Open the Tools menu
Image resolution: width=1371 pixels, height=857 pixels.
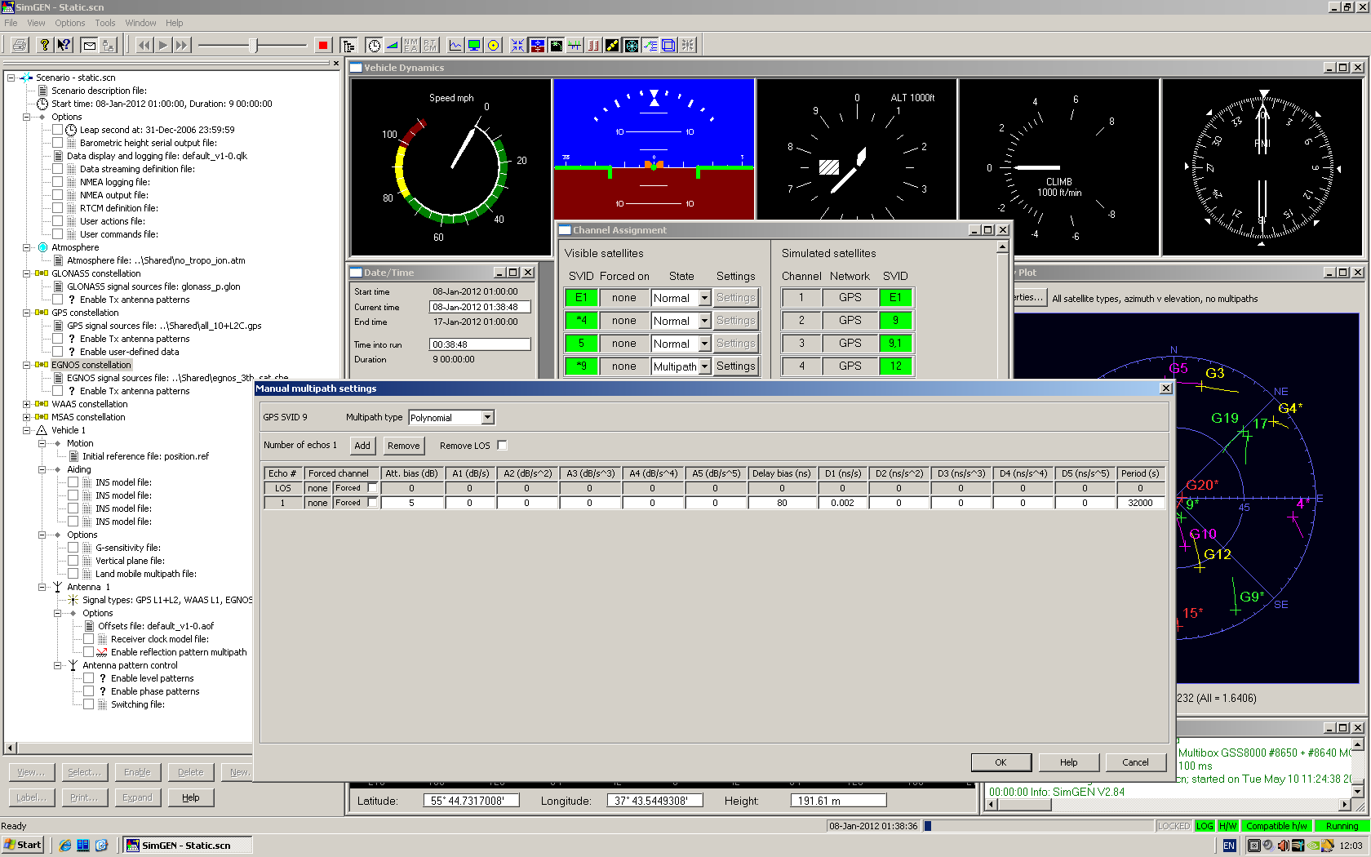click(x=104, y=23)
